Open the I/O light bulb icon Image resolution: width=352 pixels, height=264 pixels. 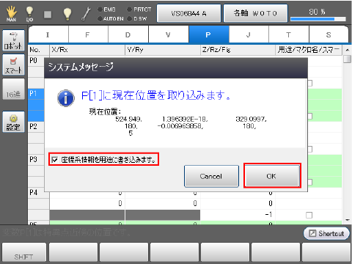click(x=29, y=13)
